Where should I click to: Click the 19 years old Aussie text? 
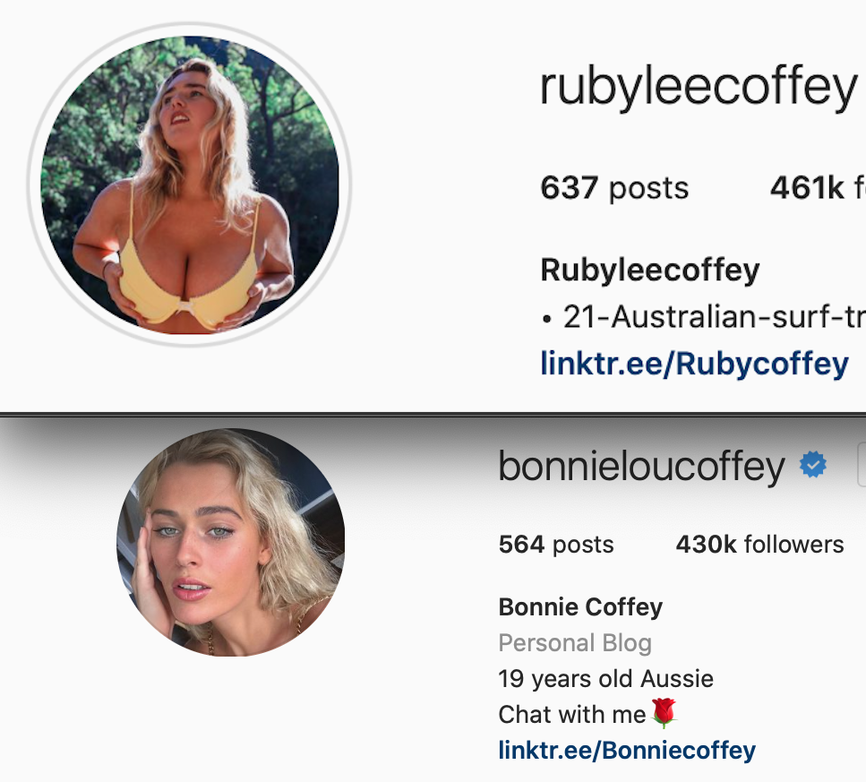click(x=606, y=679)
